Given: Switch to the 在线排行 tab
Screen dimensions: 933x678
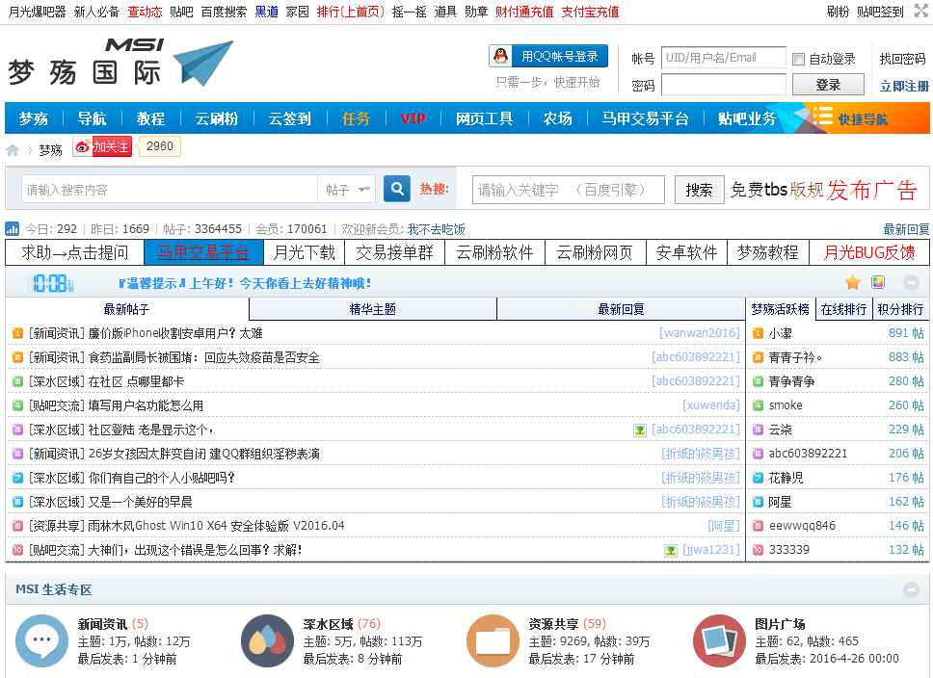Looking at the screenshot, I should tap(842, 309).
